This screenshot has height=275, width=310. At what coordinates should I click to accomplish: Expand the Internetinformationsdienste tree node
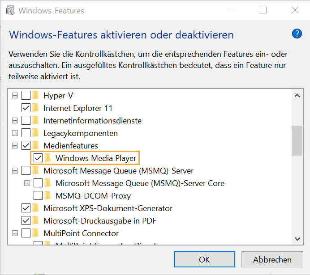tap(15, 121)
